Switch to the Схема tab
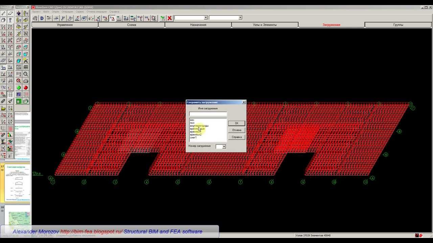This screenshot has width=433, height=243. click(x=132, y=25)
